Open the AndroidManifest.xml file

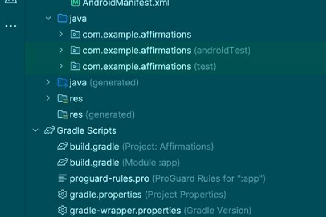[126, 3]
